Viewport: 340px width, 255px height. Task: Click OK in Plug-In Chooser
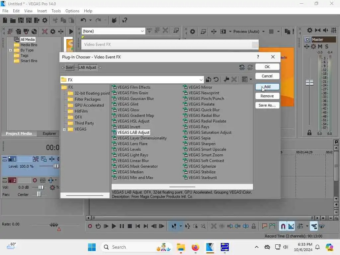pos(267,67)
